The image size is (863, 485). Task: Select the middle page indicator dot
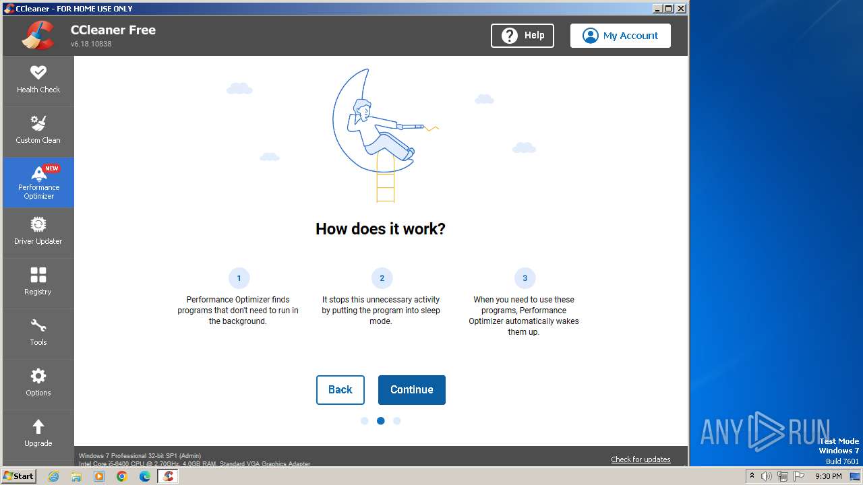[x=381, y=421]
